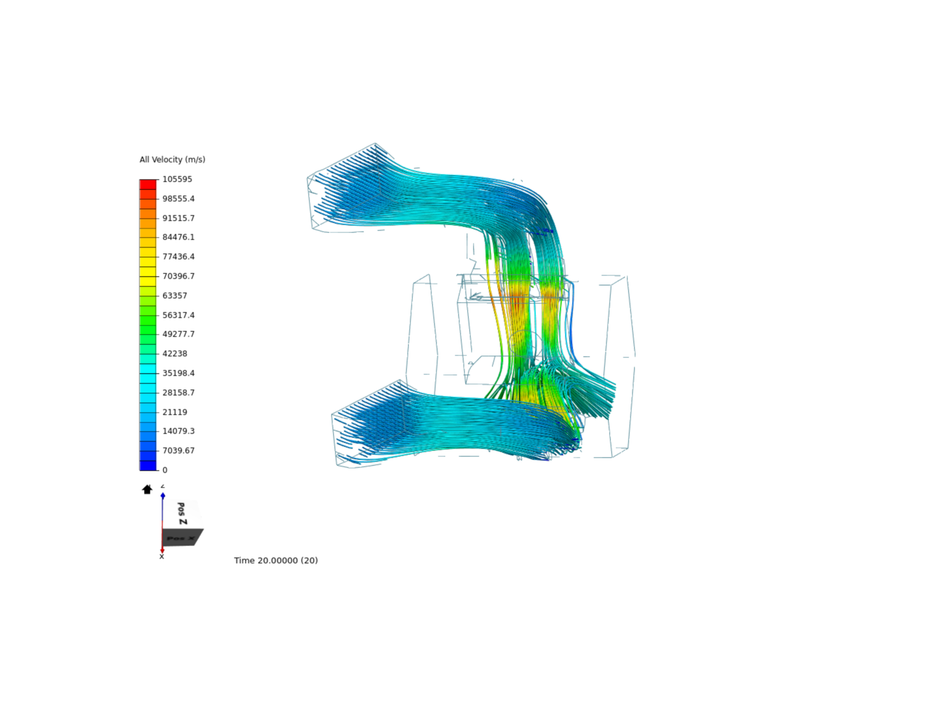Viewport: 938px width, 703px height.
Task: Click the home view reset icon
Action: pos(147,489)
